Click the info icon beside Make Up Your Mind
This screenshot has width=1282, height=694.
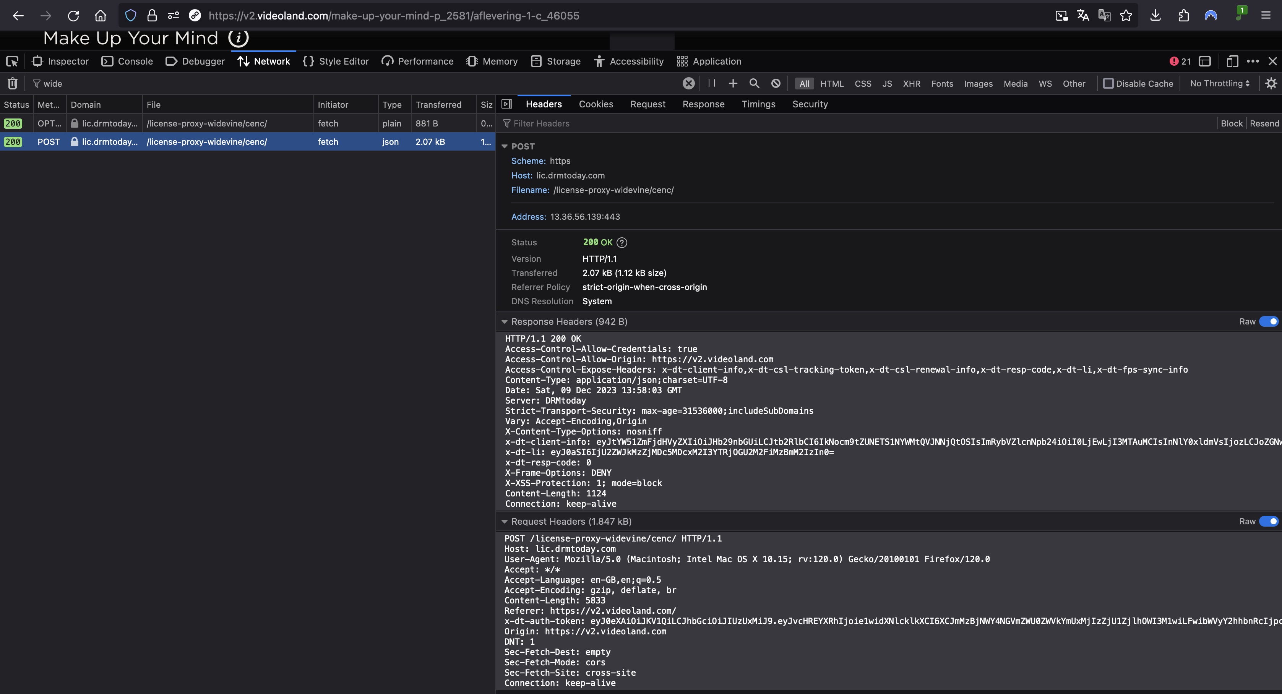click(239, 38)
